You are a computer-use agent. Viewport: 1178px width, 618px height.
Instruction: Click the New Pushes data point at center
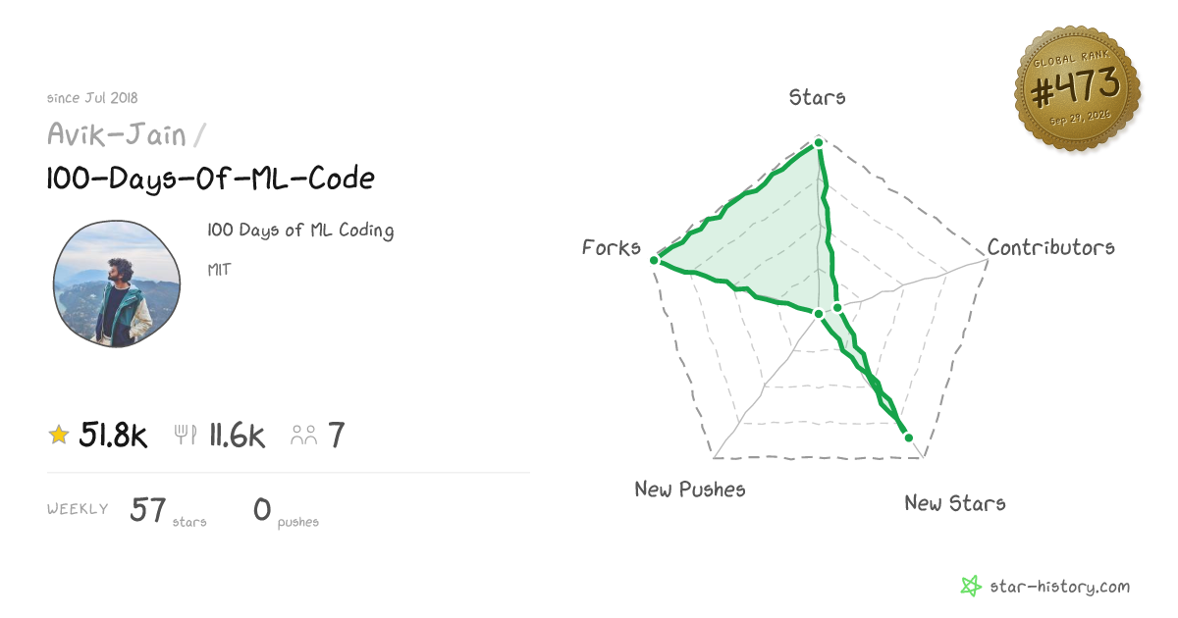tap(819, 314)
